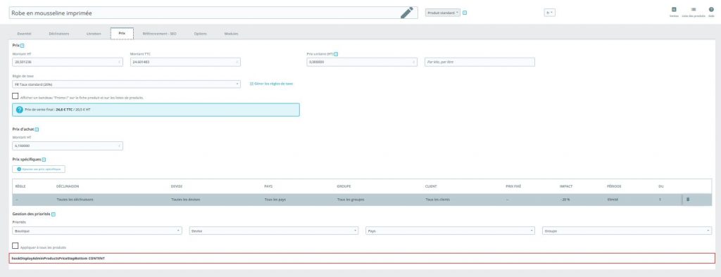
Task: Click the help icon next to Produit standard
Action: (x=465, y=13)
